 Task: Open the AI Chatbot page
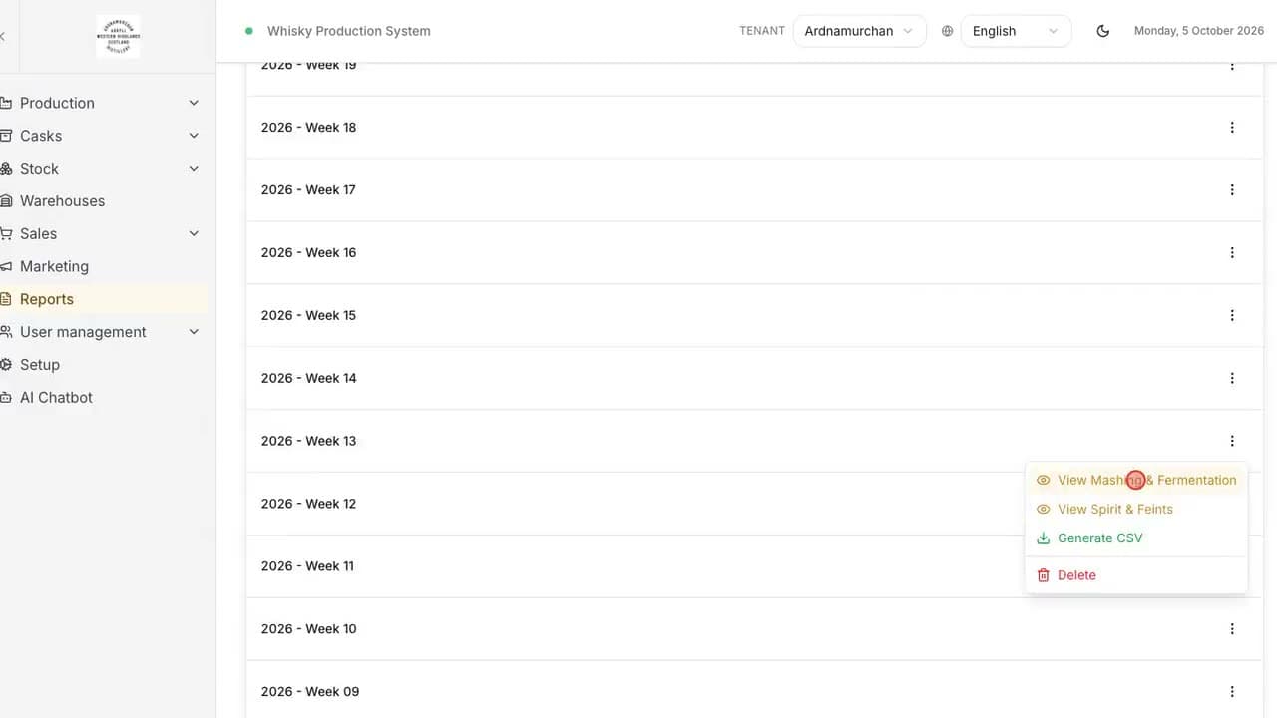[56, 397]
